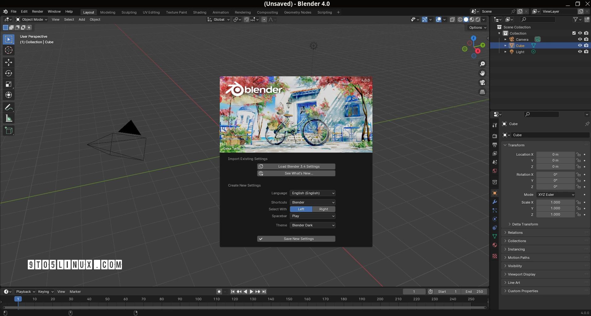Open the File menu
The height and width of the screenshot is (316, 591).
tap(14, 11)
